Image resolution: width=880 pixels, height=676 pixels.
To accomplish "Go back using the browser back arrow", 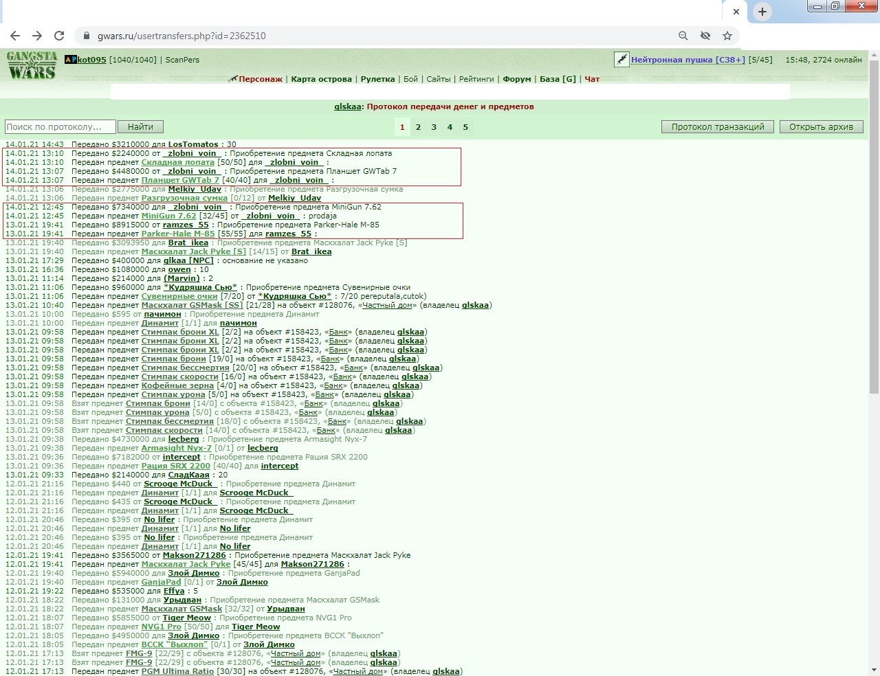I will [15, 36].
